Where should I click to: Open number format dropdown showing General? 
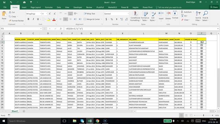[x=128, y=14]
